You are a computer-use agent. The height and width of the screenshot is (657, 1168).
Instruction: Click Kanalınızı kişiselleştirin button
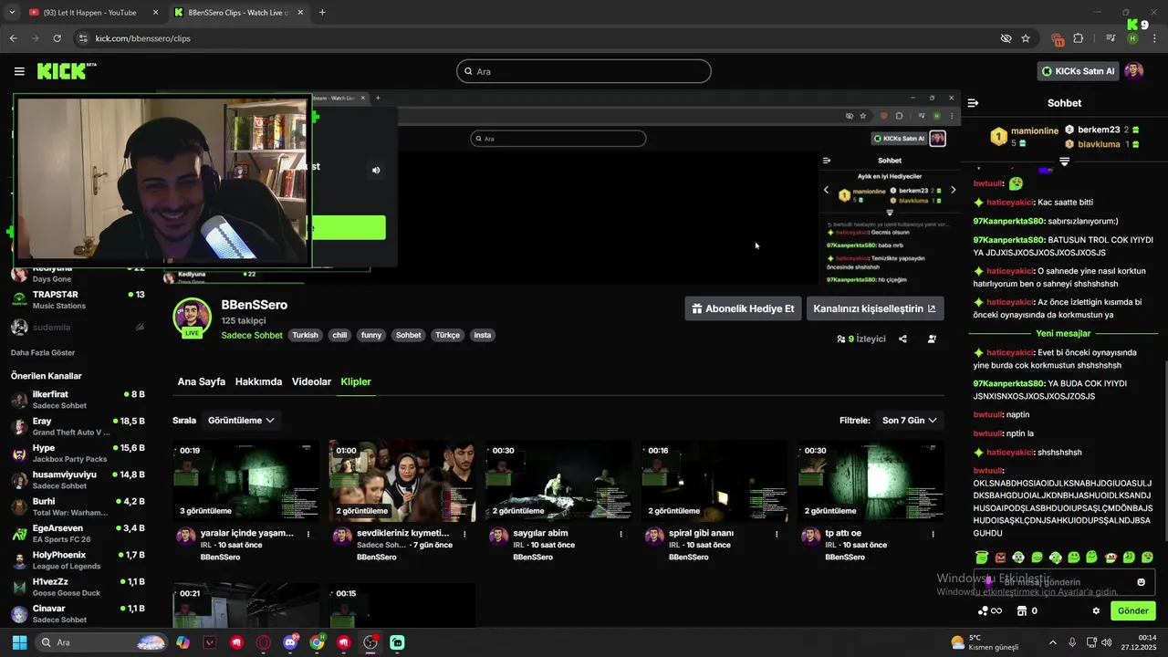[874, 308]
